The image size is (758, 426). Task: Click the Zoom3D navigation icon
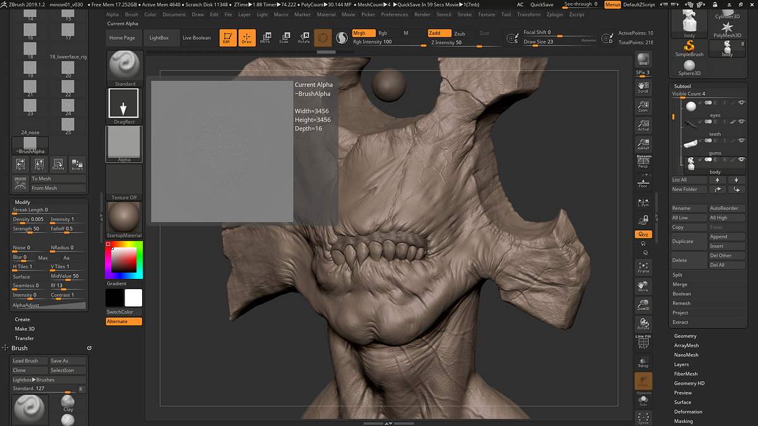tap(643, 305)
